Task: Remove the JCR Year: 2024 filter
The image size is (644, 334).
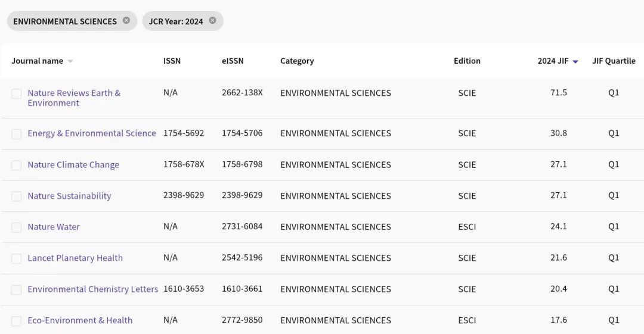Action: pos(212,21)
